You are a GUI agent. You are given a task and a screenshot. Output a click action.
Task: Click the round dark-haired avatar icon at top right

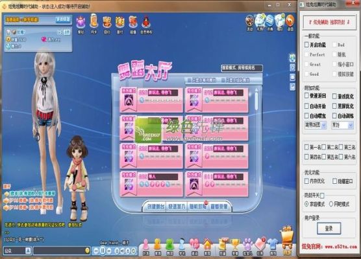tap(249, 21)
